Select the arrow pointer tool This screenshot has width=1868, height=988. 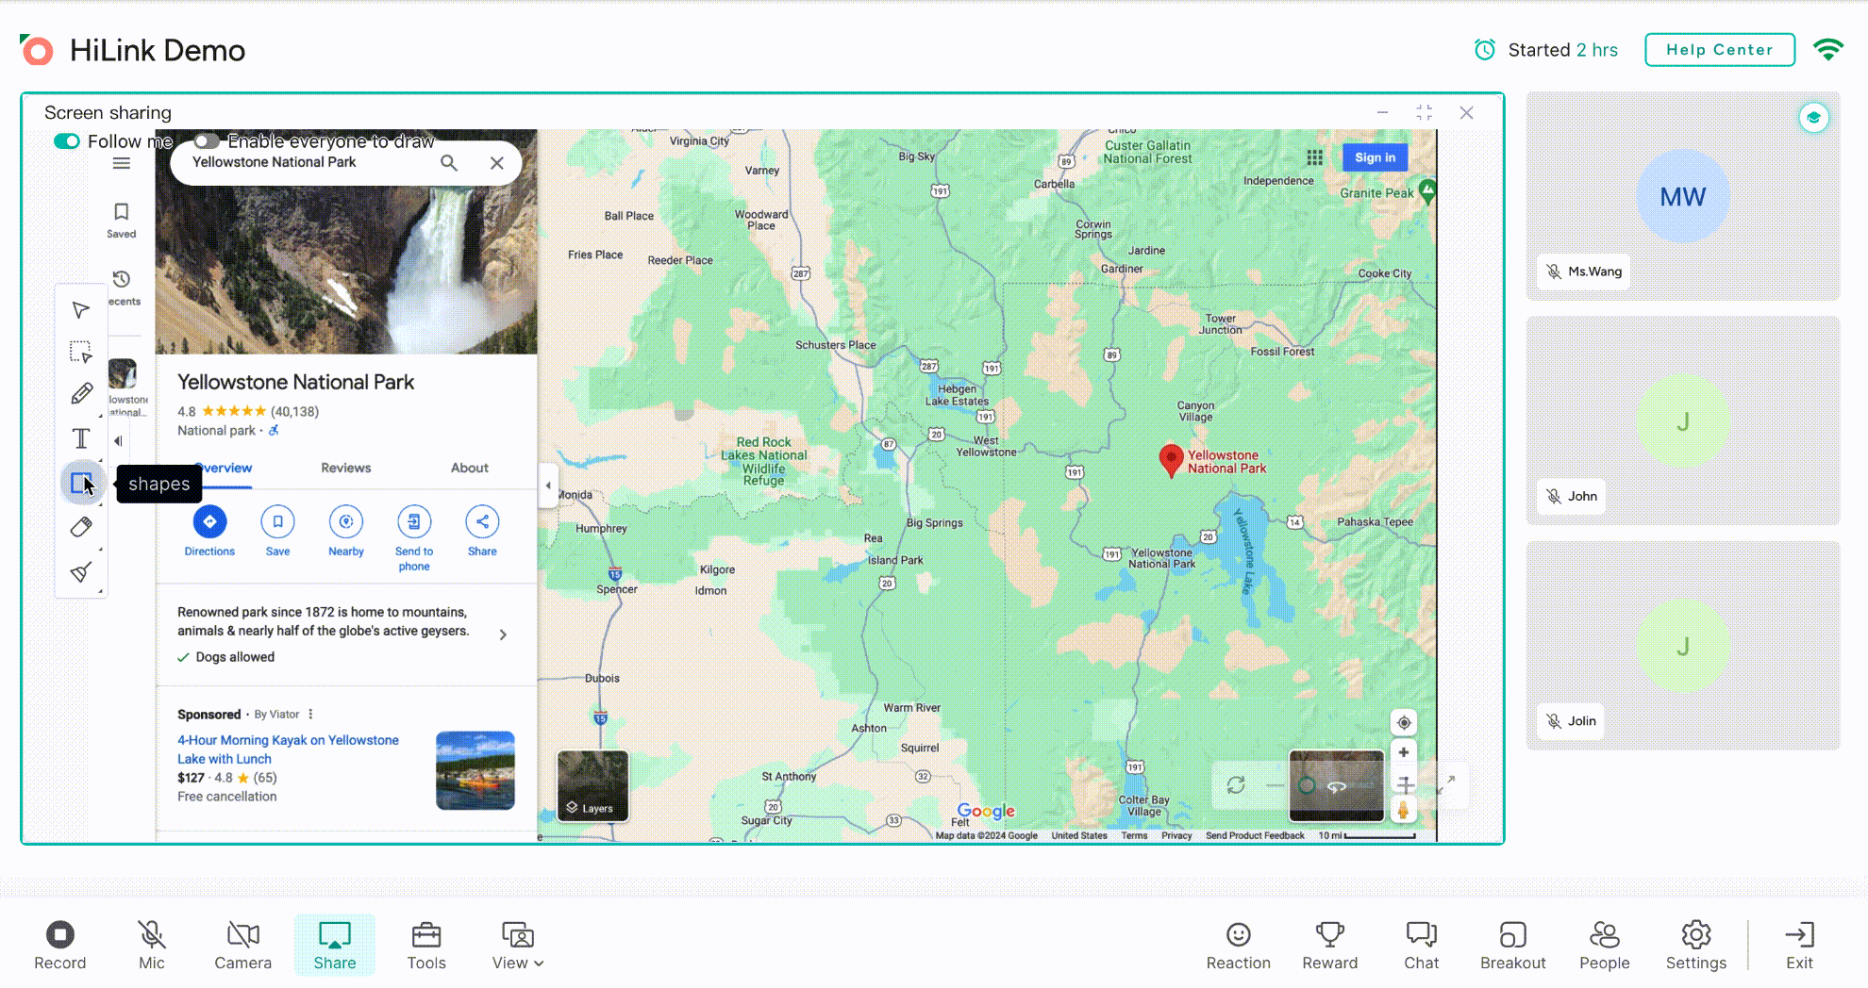[81, 310]
